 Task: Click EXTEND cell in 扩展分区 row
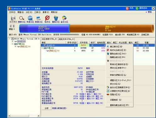pos(83,48)
